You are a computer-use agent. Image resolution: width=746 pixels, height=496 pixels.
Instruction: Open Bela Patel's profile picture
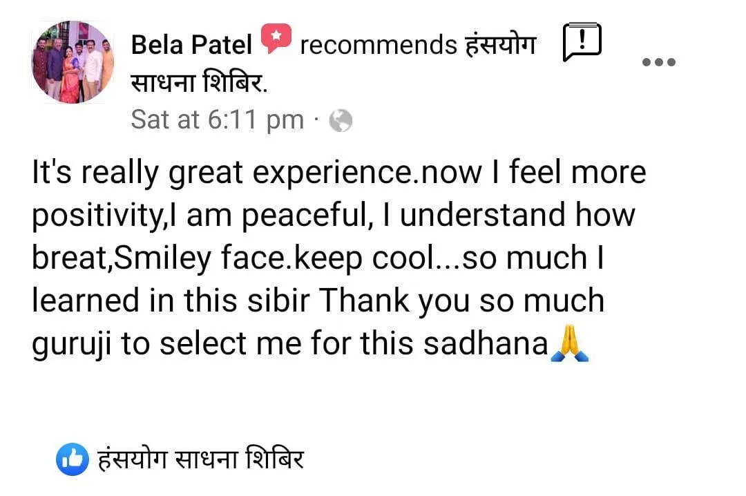73,62
